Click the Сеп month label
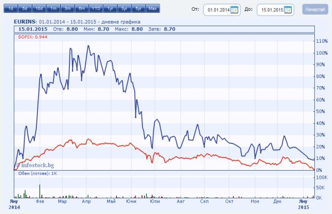 coord(205,201)
